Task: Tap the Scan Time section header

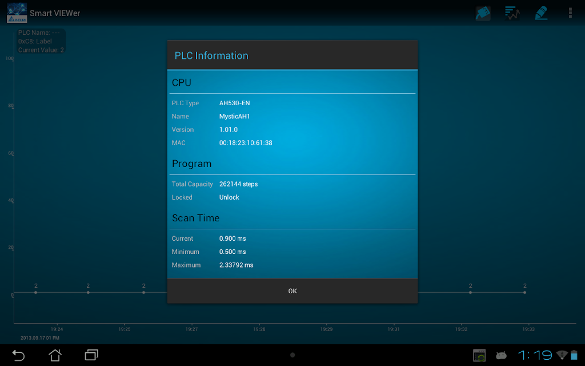Action: pyautogui.click(x=195, y=218)
